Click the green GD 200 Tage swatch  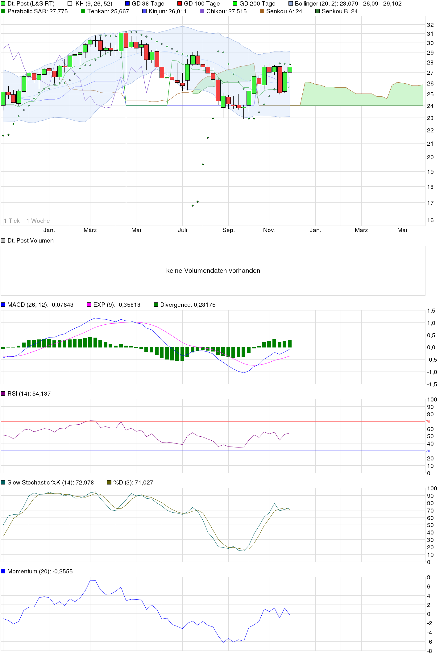coord(235,4)
